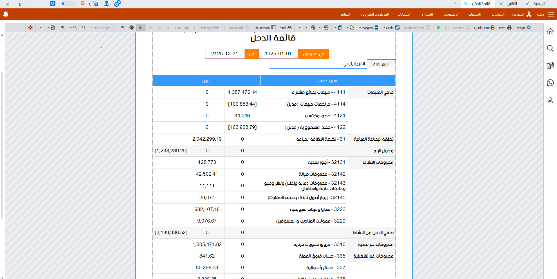Open the Margins dropdown
This screenshot has height=279, width=557.
point(368,27)
